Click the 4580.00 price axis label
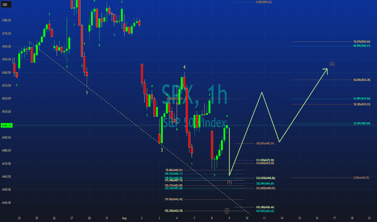This screenshot has width=377, height=222. (6, 21)
